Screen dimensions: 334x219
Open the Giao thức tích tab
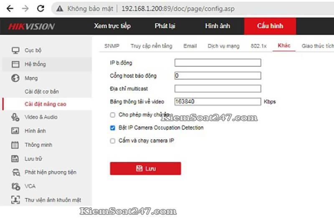pyautogui.click(x=318, y=46)
